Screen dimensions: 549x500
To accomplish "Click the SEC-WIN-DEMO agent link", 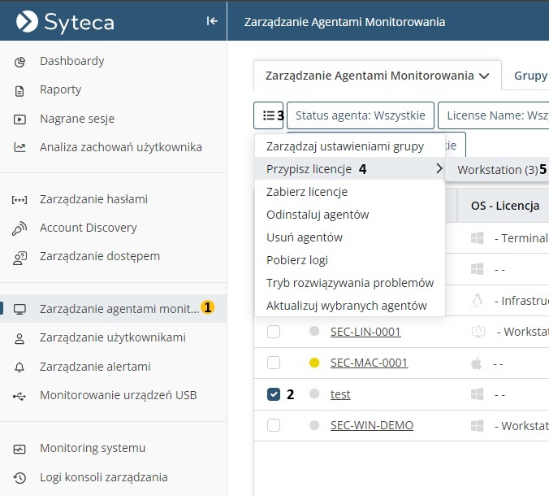I will pos(371,425).
